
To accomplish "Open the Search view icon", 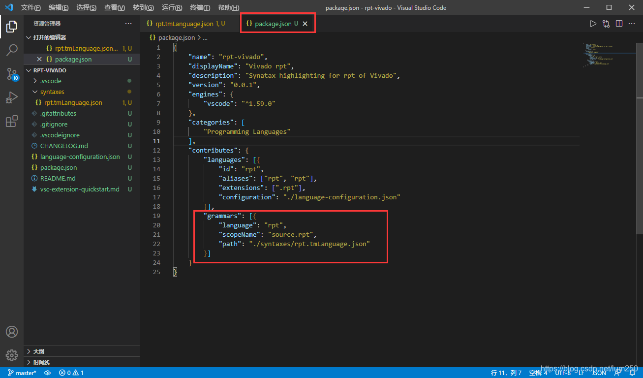I will coord(12,50).
